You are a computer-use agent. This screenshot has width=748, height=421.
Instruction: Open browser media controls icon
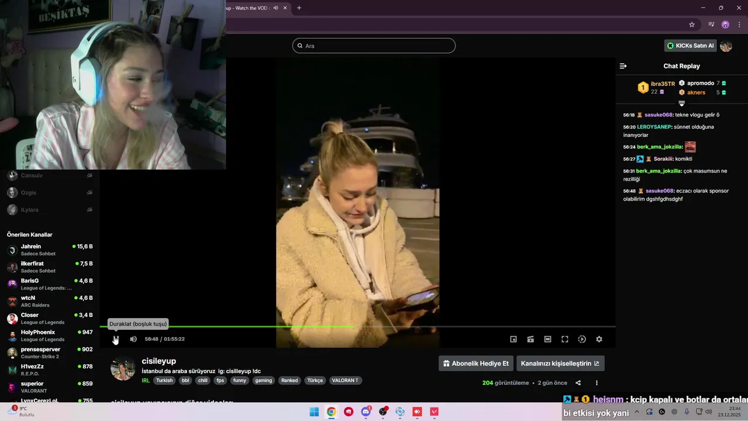(x=711, y=25)
